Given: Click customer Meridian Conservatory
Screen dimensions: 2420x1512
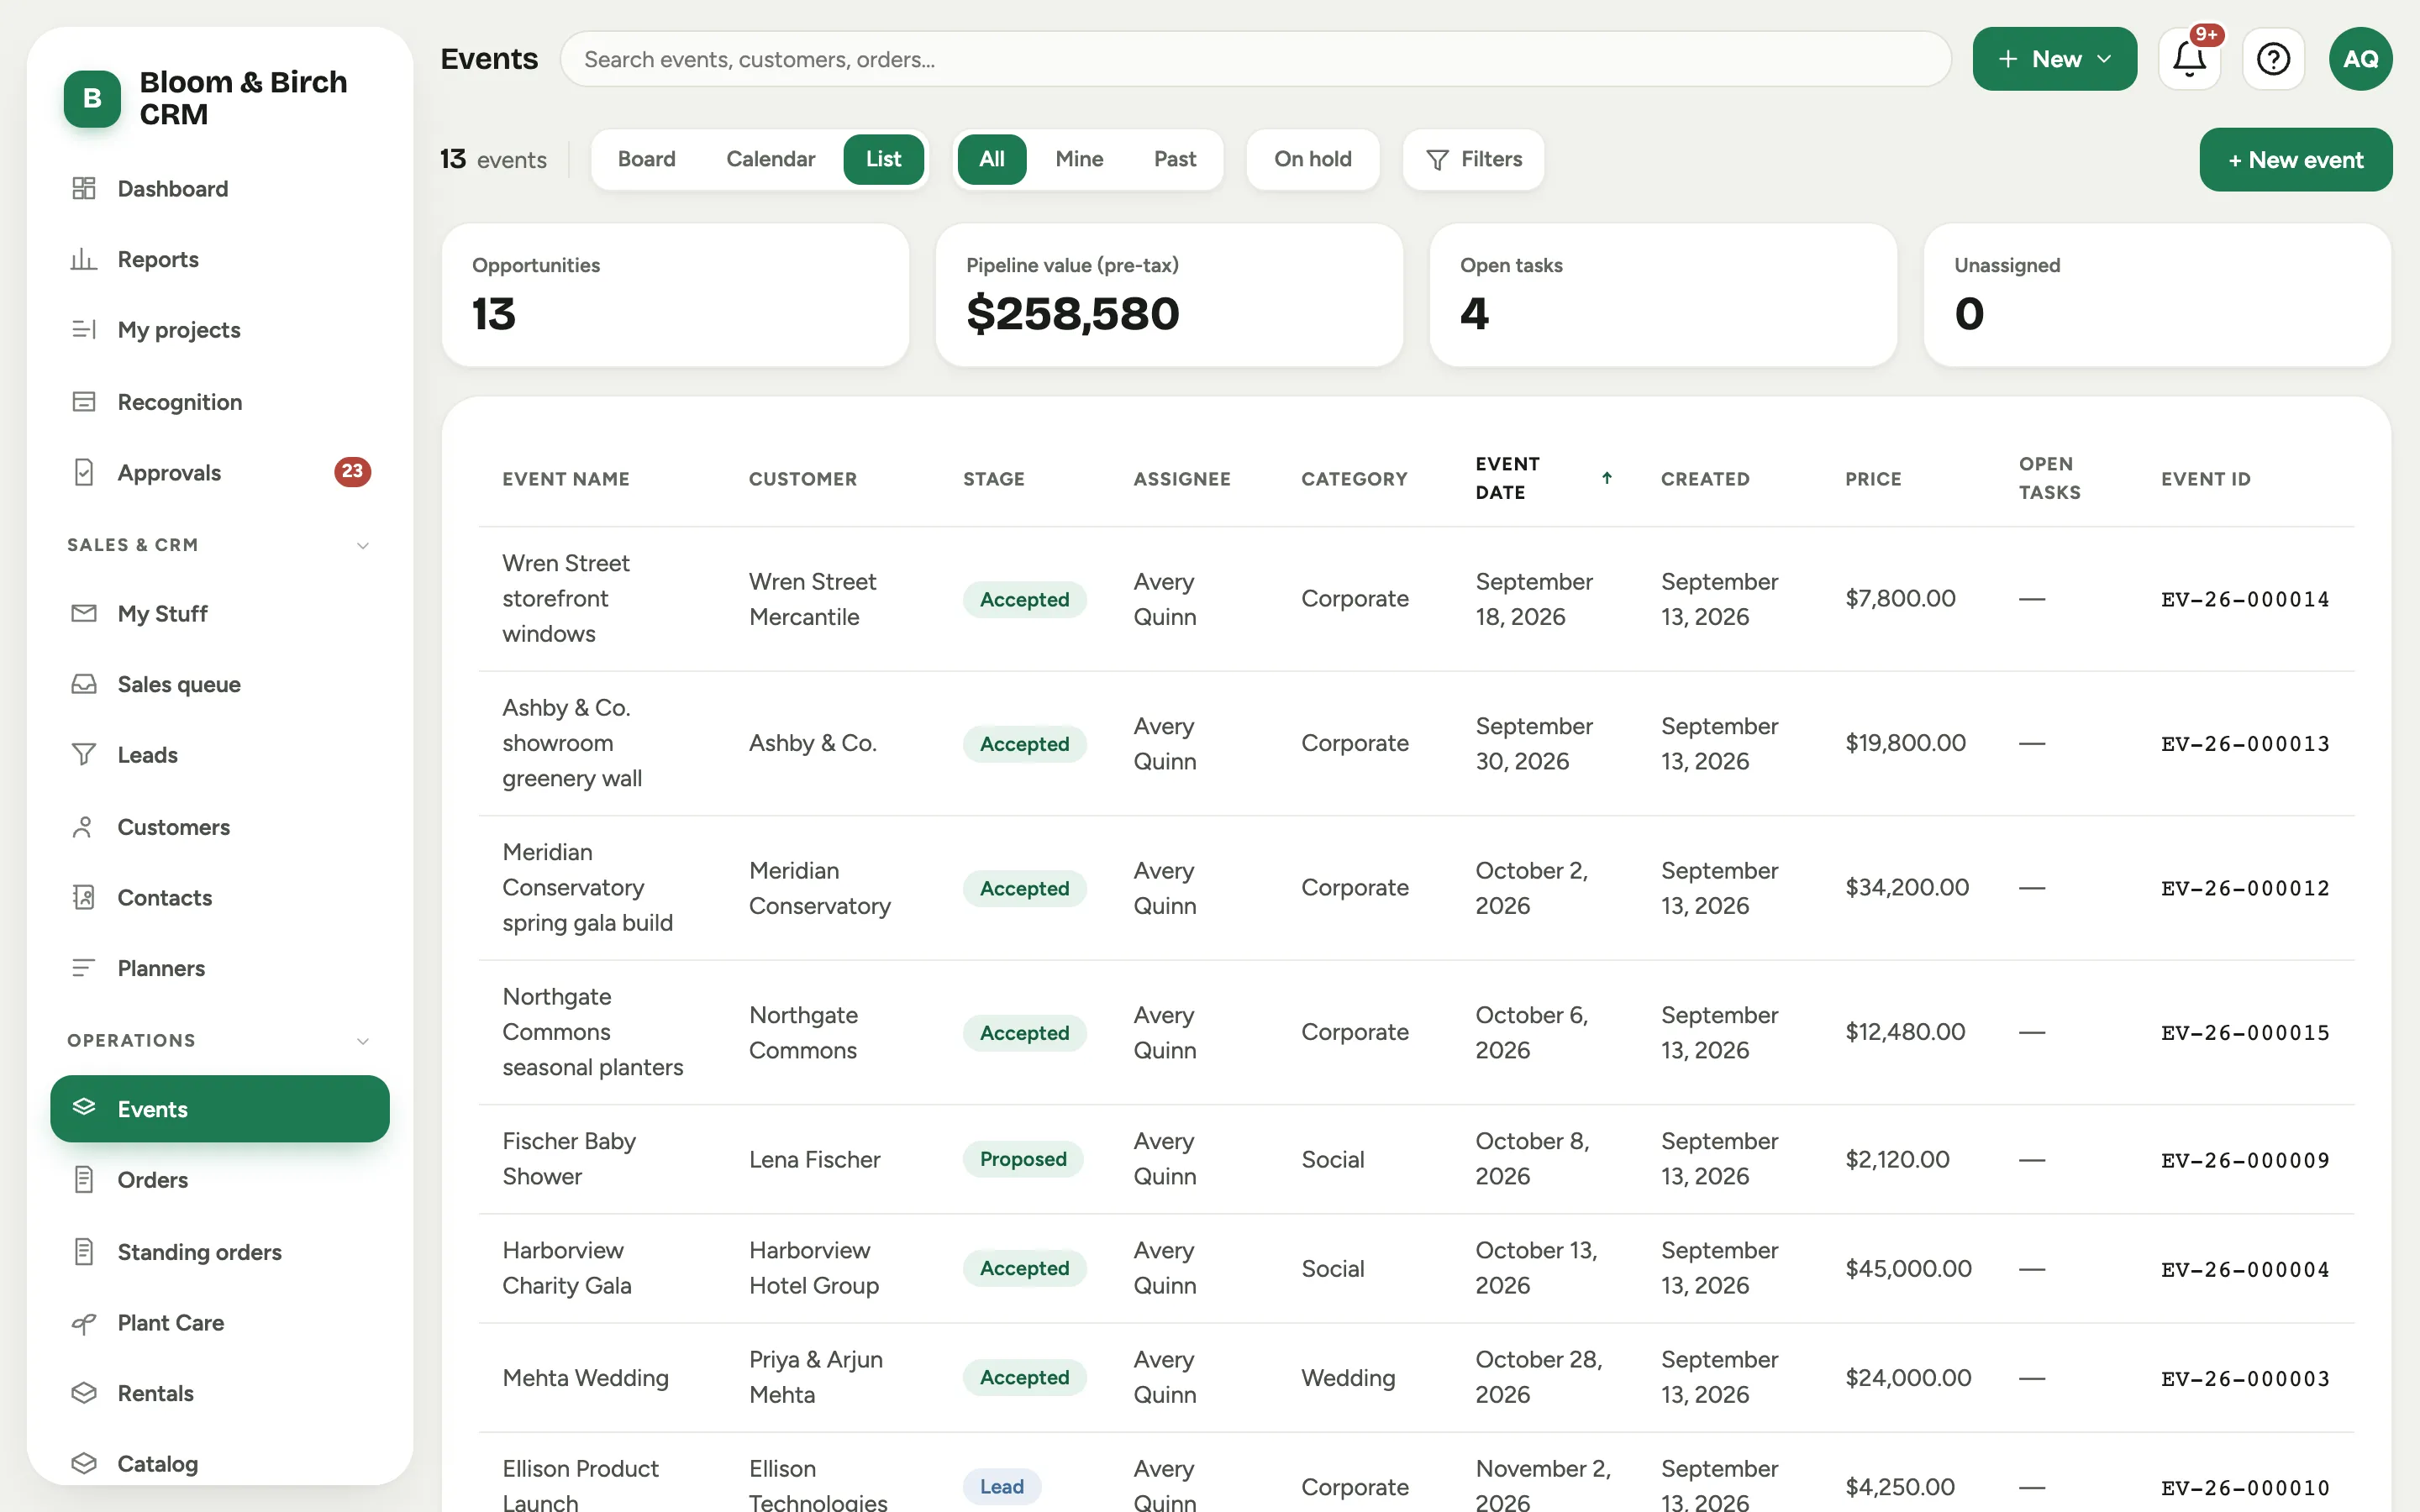Looking at the screenshot, I should tap(819, 888).
